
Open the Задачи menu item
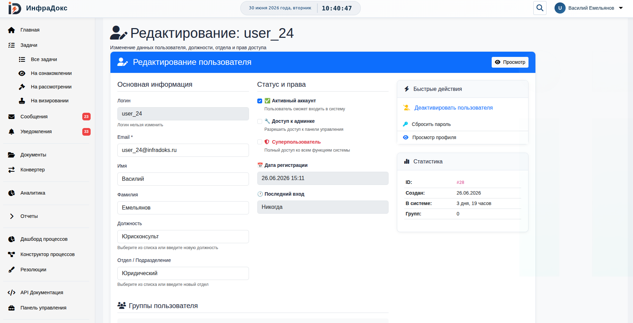pos(29,45)
